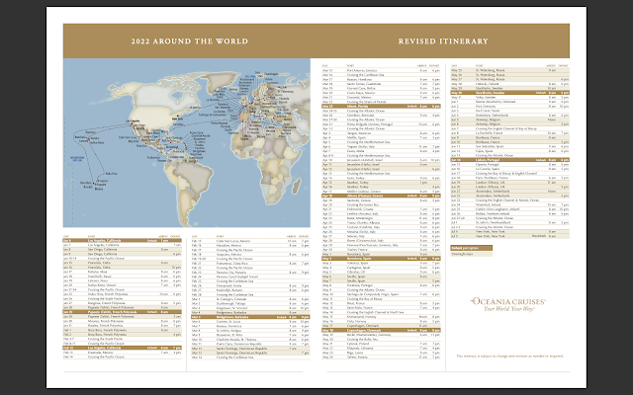Screen dimensions: 633x395
Task: Click the 'Overnight stays' legend box
Action: [x=471, y=254]
